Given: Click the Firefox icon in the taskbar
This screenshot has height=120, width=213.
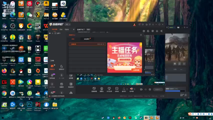Looking at the screenshot, I should point(119,118).
